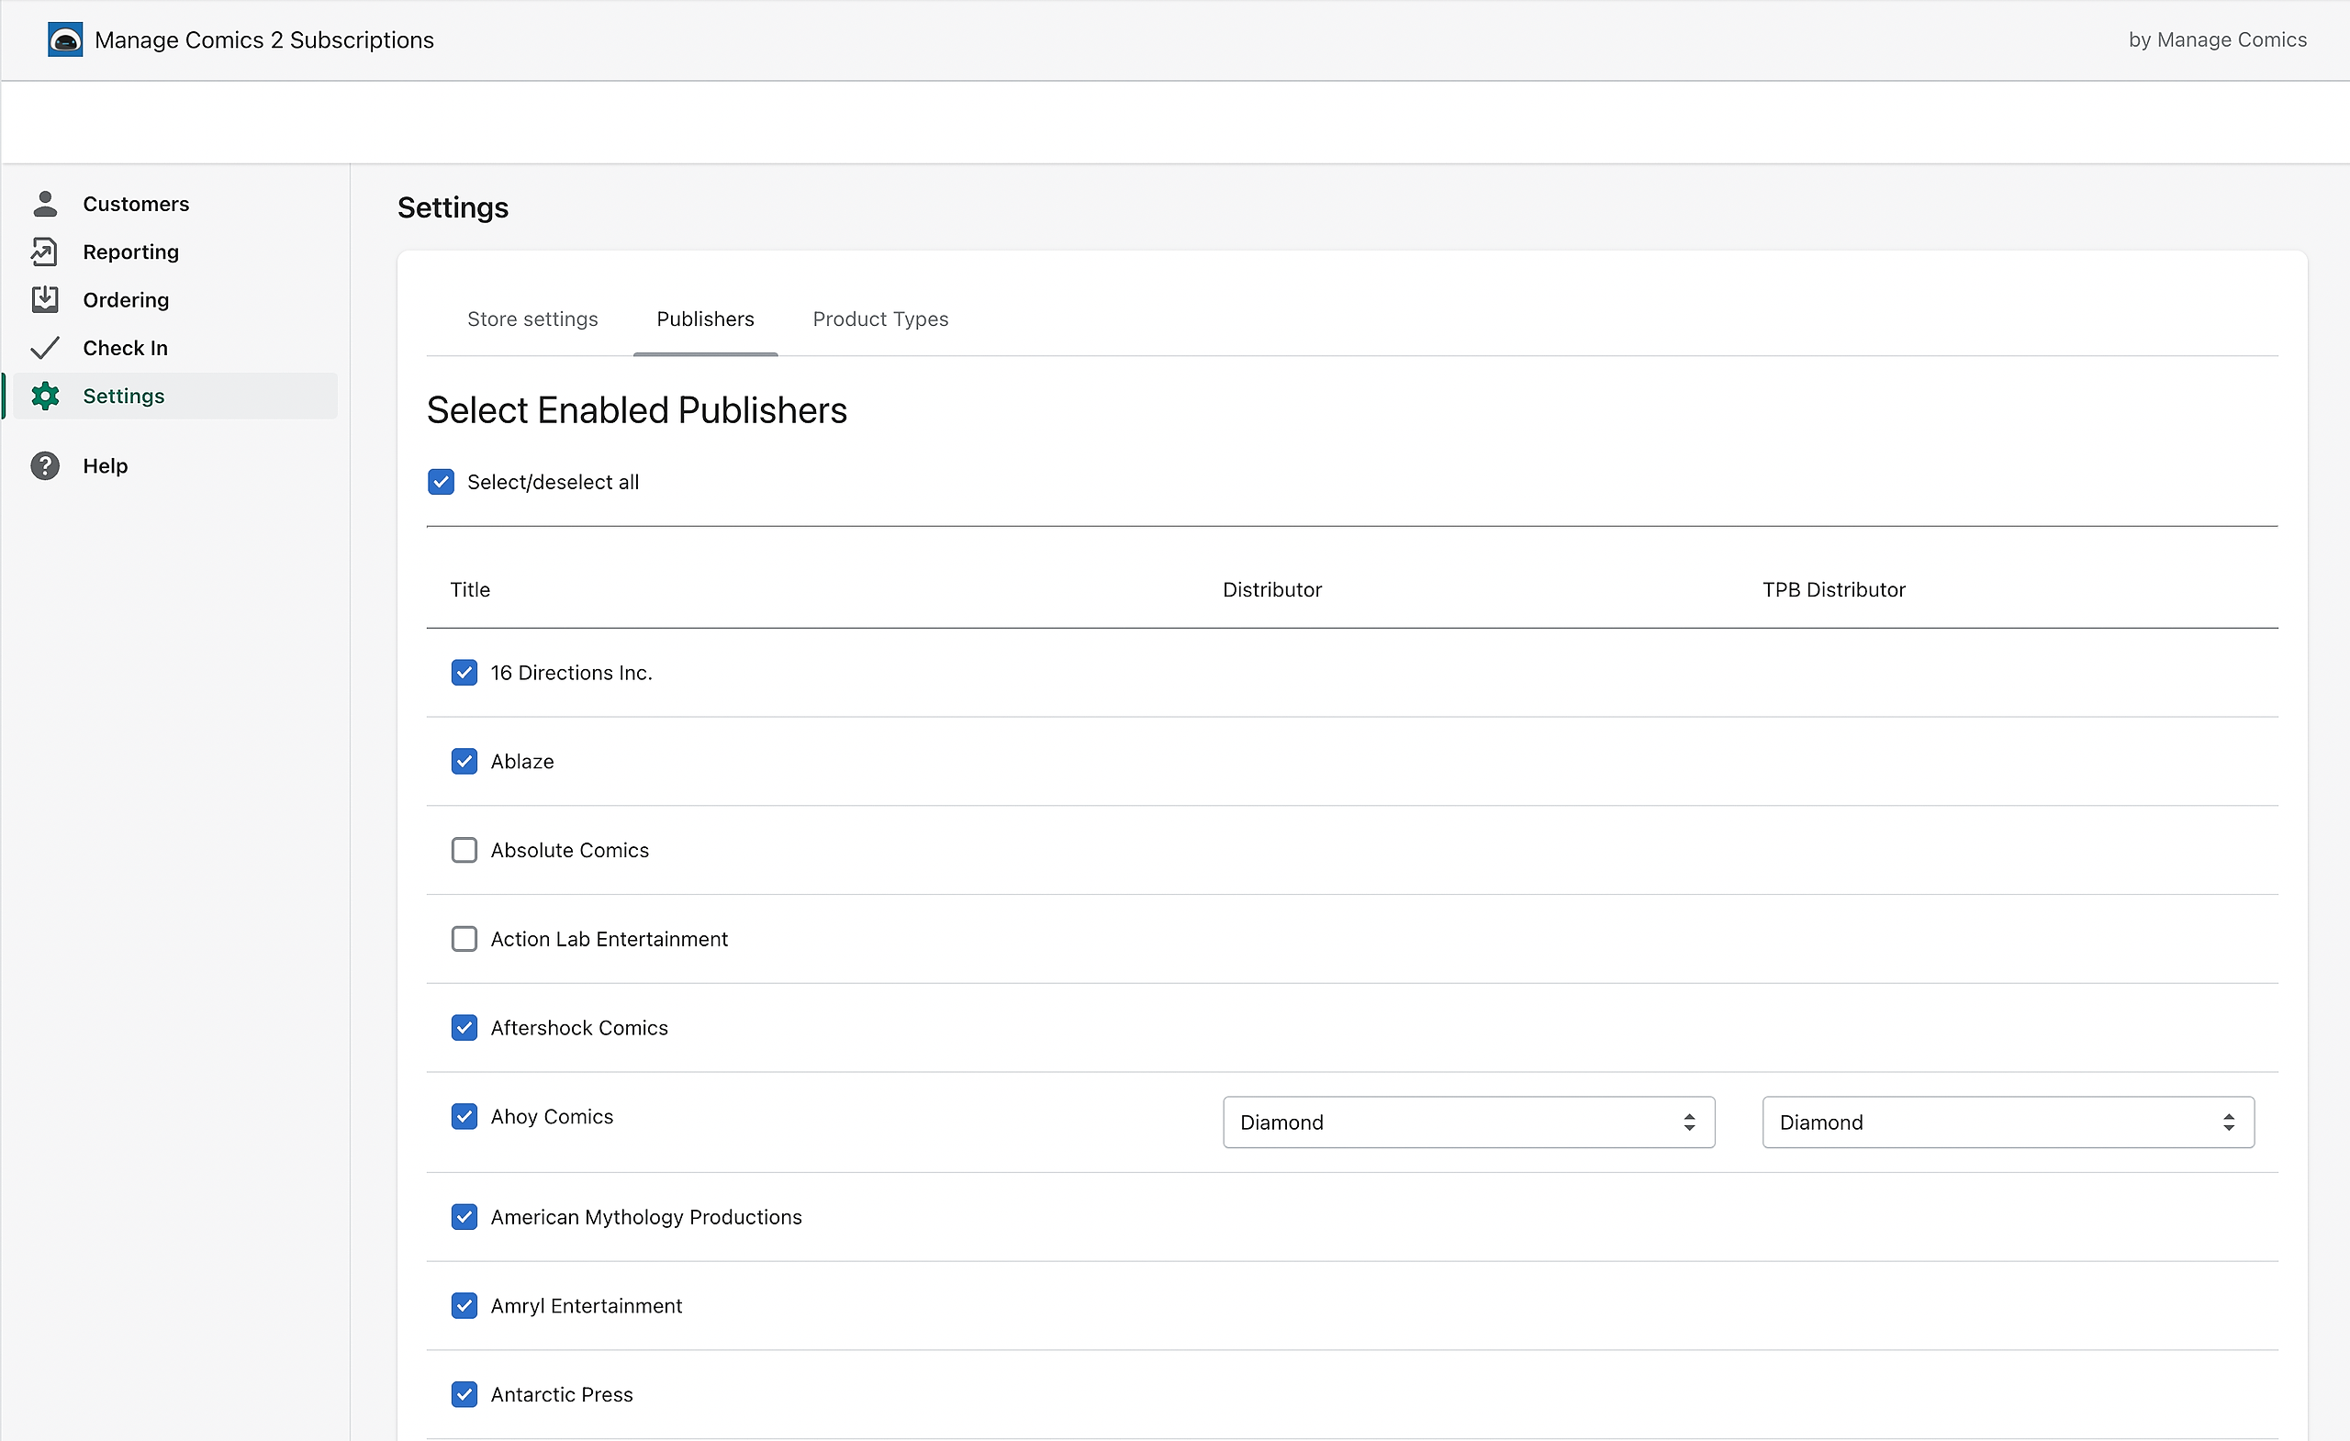This screenshot has height=1441, width=2350.
Task: Open the Reporting page link
Action: 130,251
